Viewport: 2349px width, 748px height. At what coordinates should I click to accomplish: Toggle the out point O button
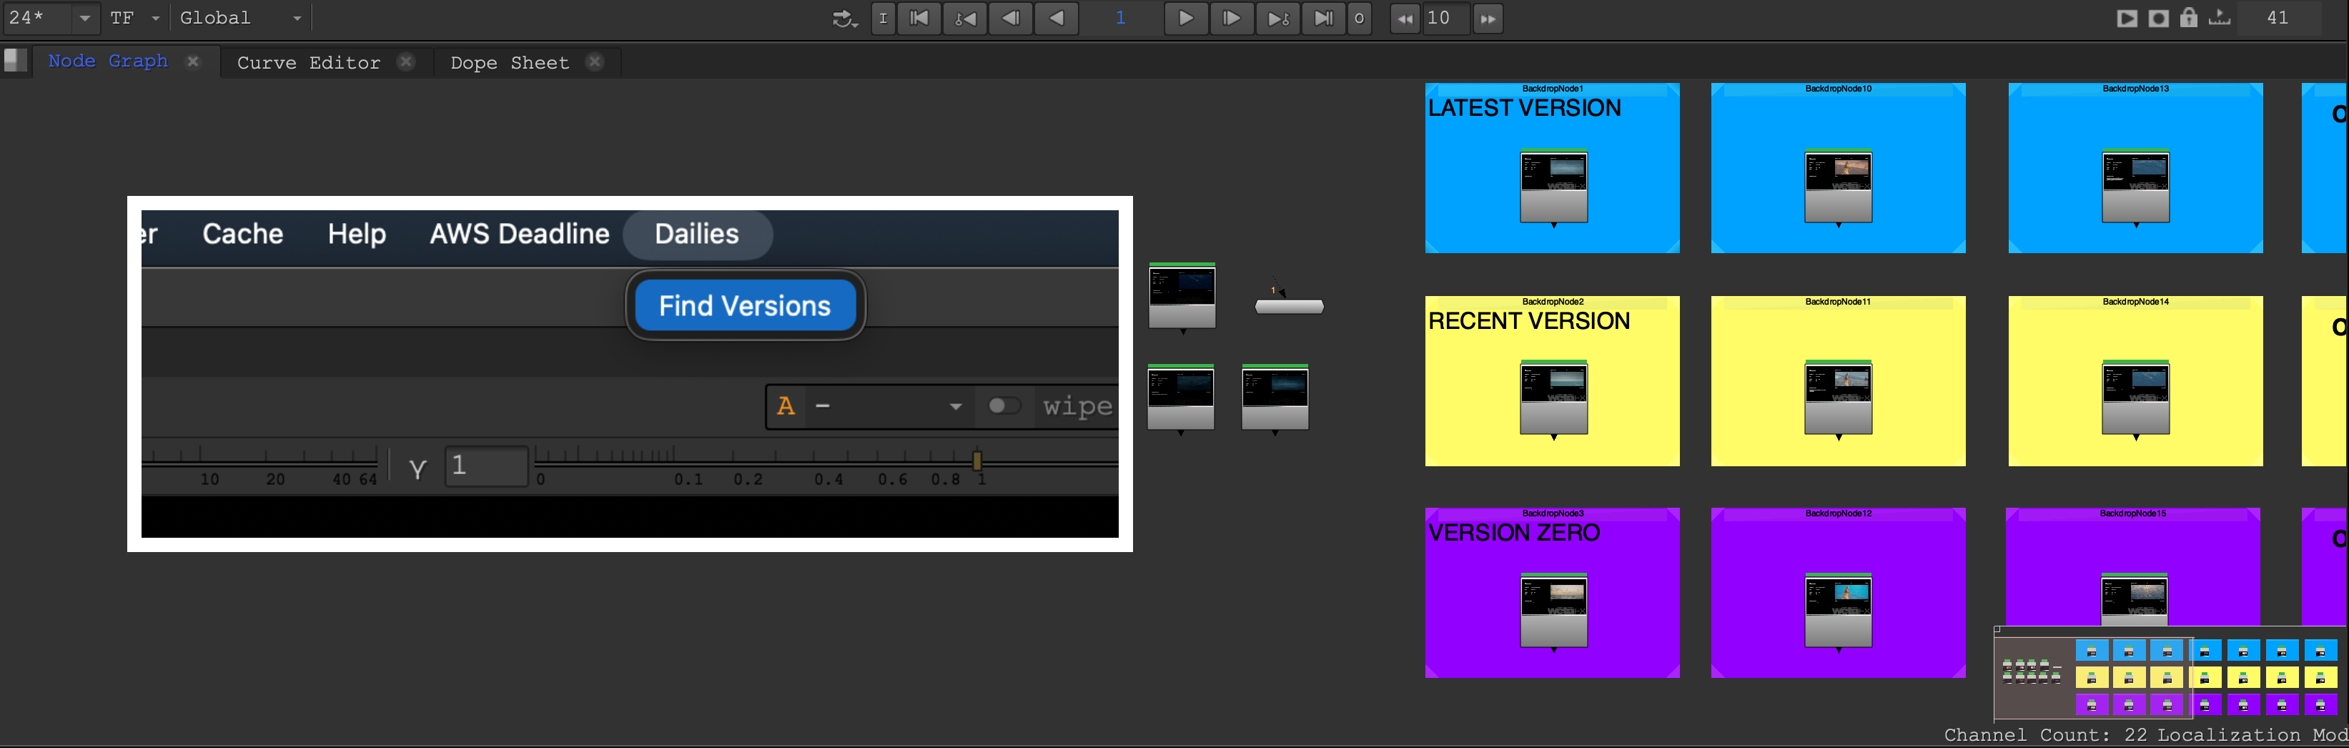(1359, 19)
